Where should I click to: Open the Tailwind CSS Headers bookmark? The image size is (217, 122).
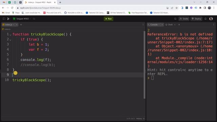[x=159, y=13]
